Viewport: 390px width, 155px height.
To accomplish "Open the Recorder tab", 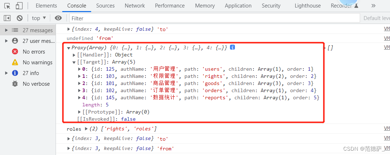I will (x=344, y=6).
